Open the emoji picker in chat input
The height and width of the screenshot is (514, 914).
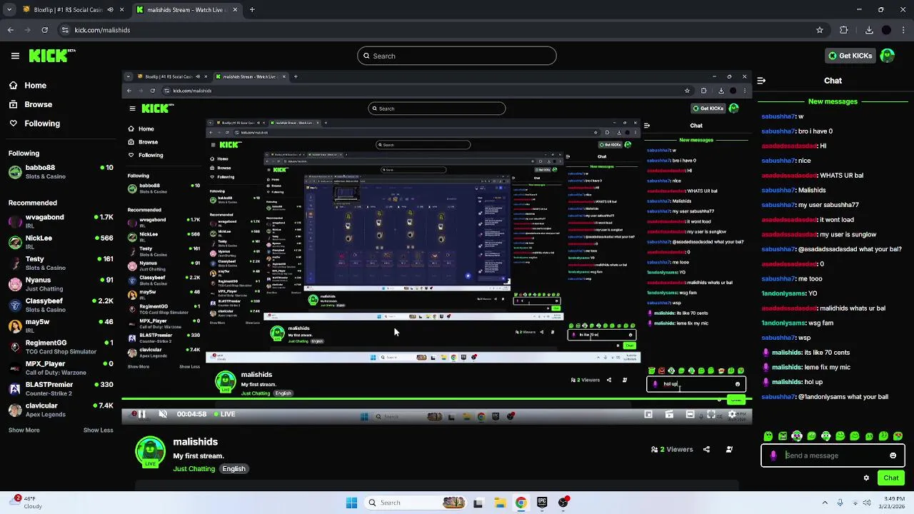click(893, 455)
